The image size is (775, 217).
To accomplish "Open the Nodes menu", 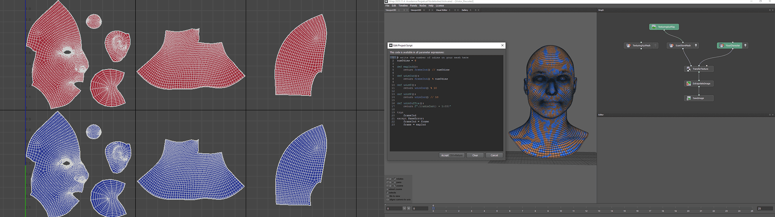I will point(423,6).
